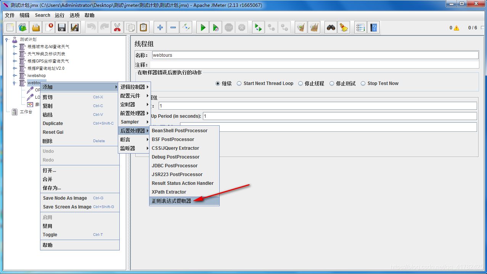The height and width of the screenshot is (274, 487).
Task: Click 剪切 in the context menu
Action: (80, 97)
